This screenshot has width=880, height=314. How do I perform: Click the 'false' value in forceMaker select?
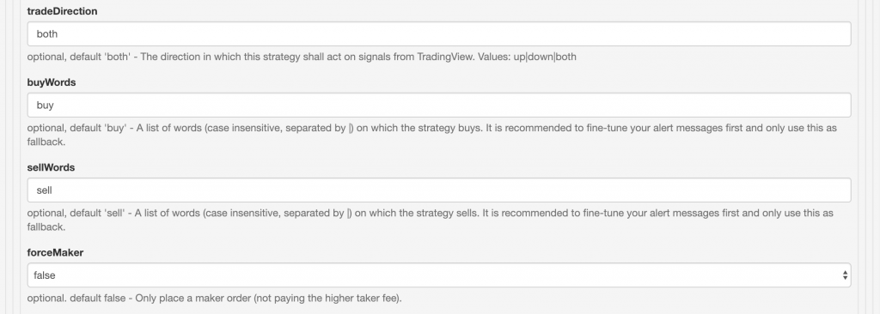pyautogui.click(x=45, y=275)
